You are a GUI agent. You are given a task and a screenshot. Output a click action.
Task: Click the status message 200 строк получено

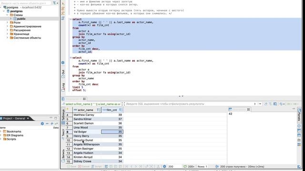click(242, 167)
